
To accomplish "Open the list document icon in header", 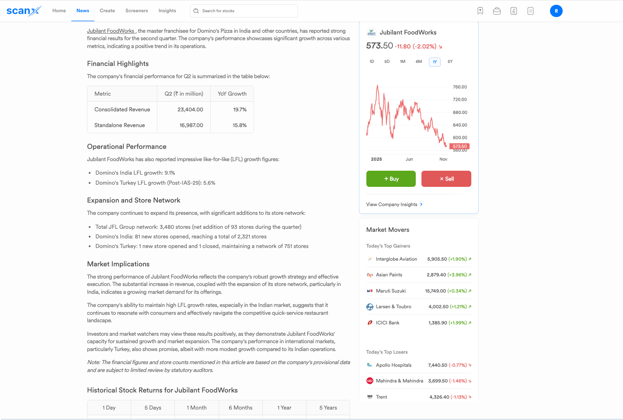I will click(530, 11).
